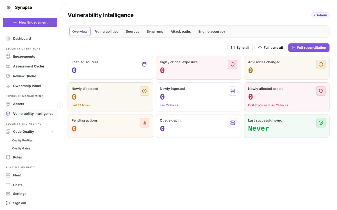Go to the Sync runs tab

(155, 31)
